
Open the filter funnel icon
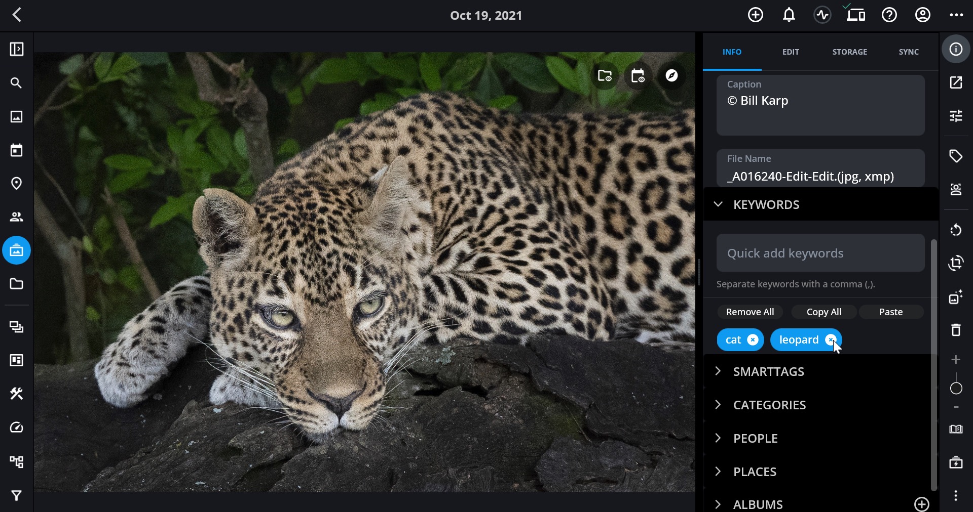17,495
